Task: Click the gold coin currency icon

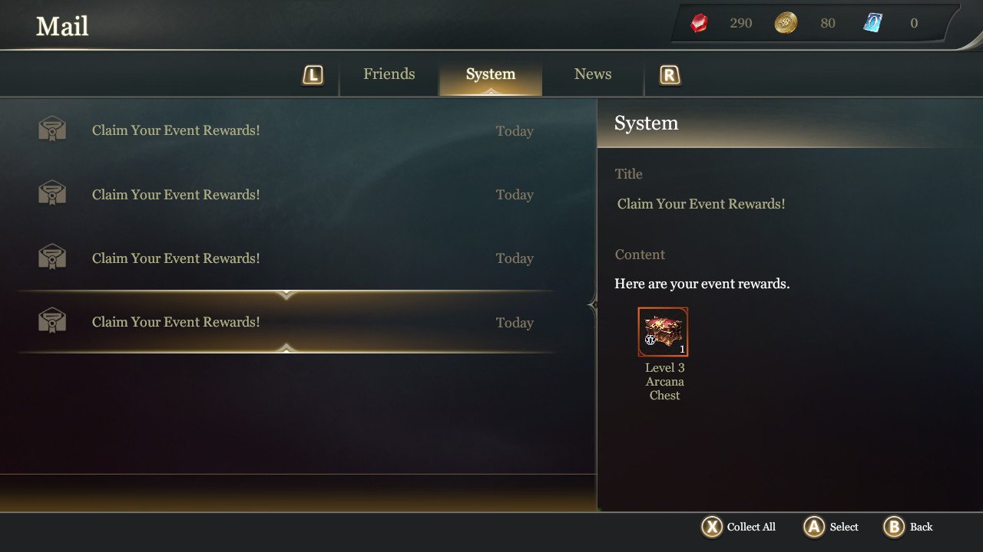Action: tap(785, 23)
